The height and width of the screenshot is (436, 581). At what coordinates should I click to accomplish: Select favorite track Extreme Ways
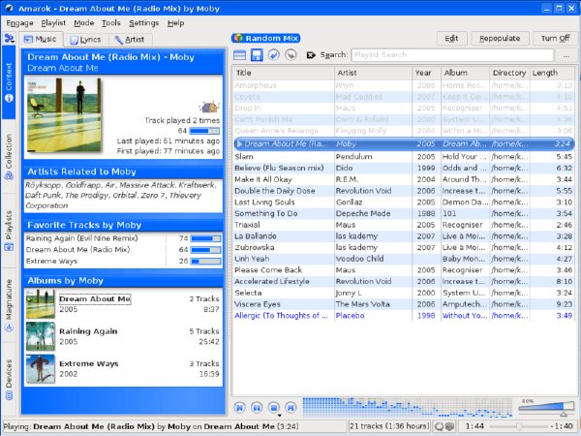[x=51, y=261]
